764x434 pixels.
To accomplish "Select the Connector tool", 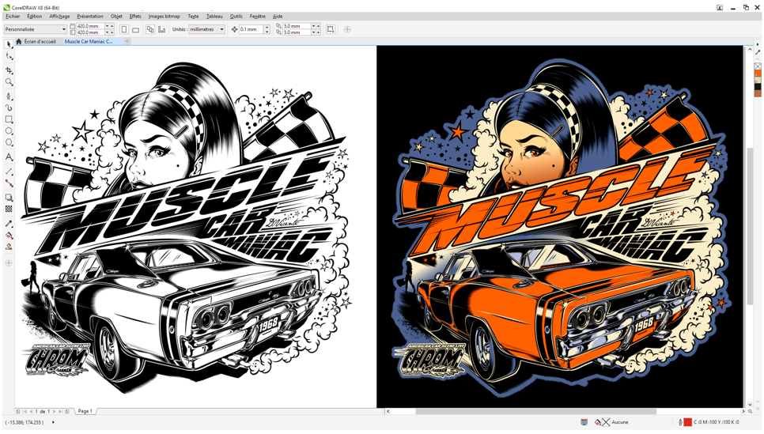I will (9, 183).
